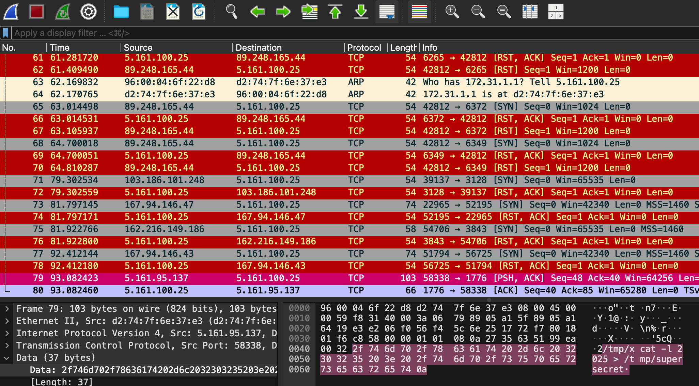The image size is (699, 386).
Task: Zoom in packet text
Action: (452, 12)
